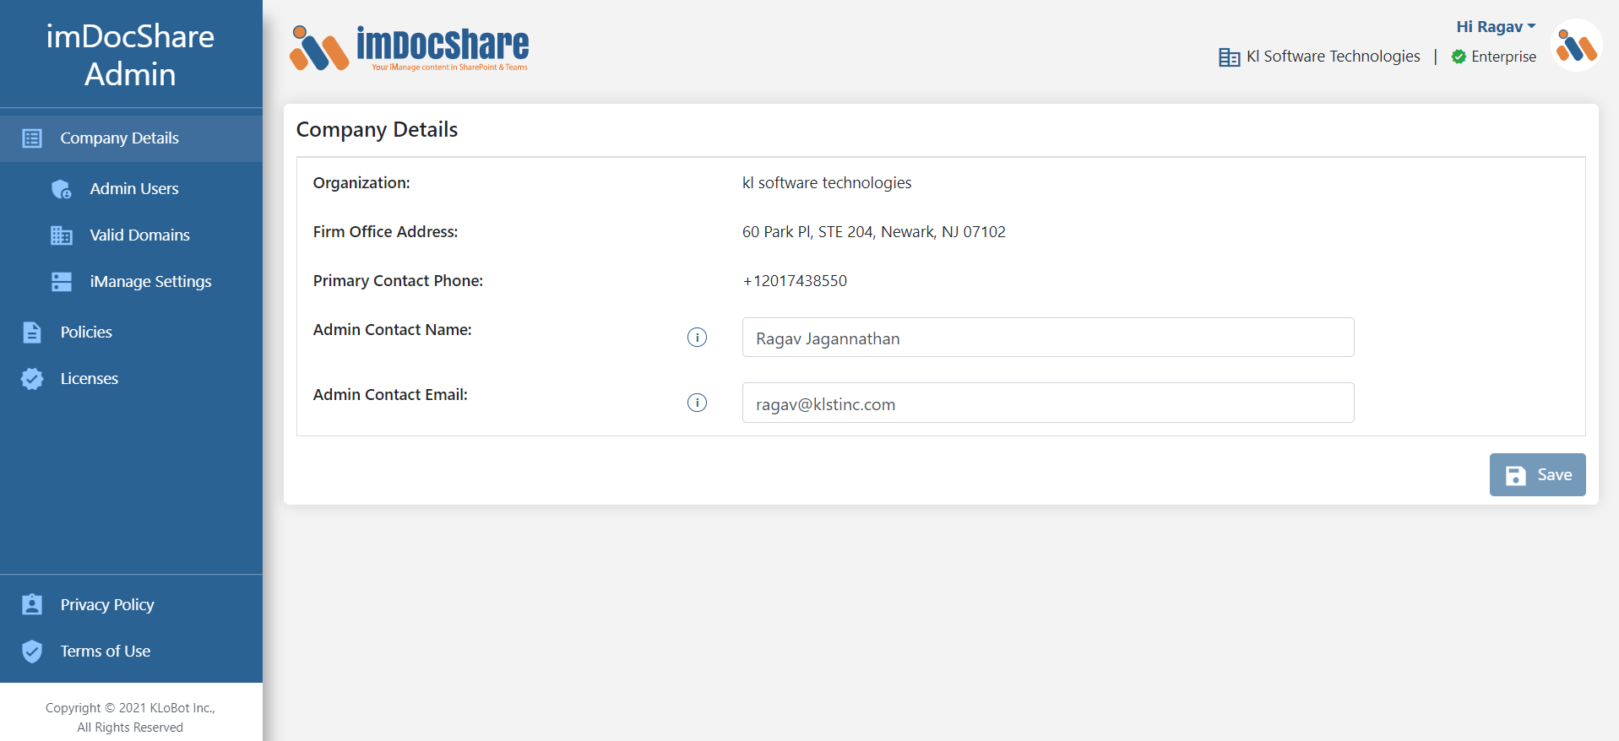
Task: Click the Kl Software Technologies header text
Action: tap(1334, 57)
